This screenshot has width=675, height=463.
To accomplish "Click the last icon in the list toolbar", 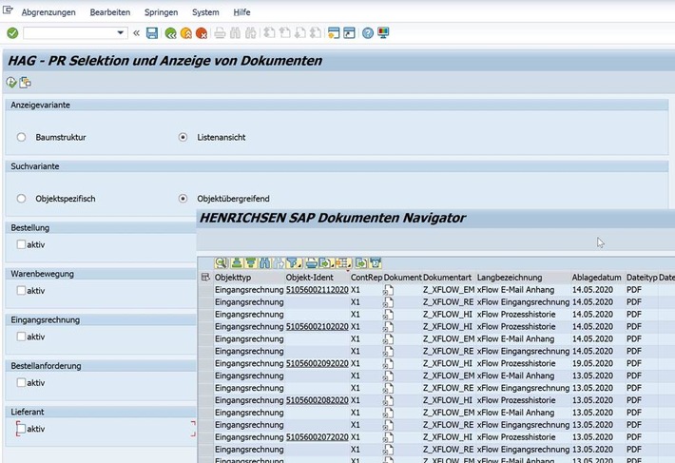I will [x=376, y=263].
